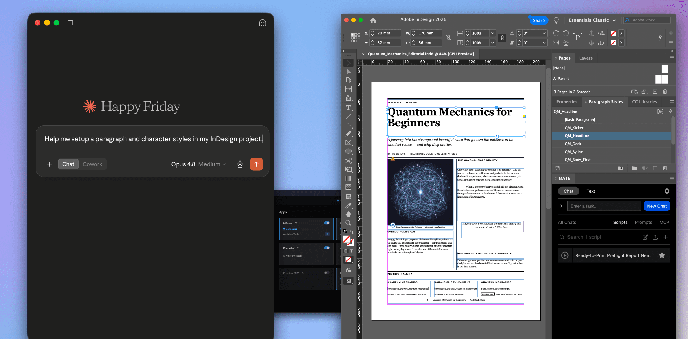
Task: Open the Paragraph Styles panel menu
Action: 672,101
